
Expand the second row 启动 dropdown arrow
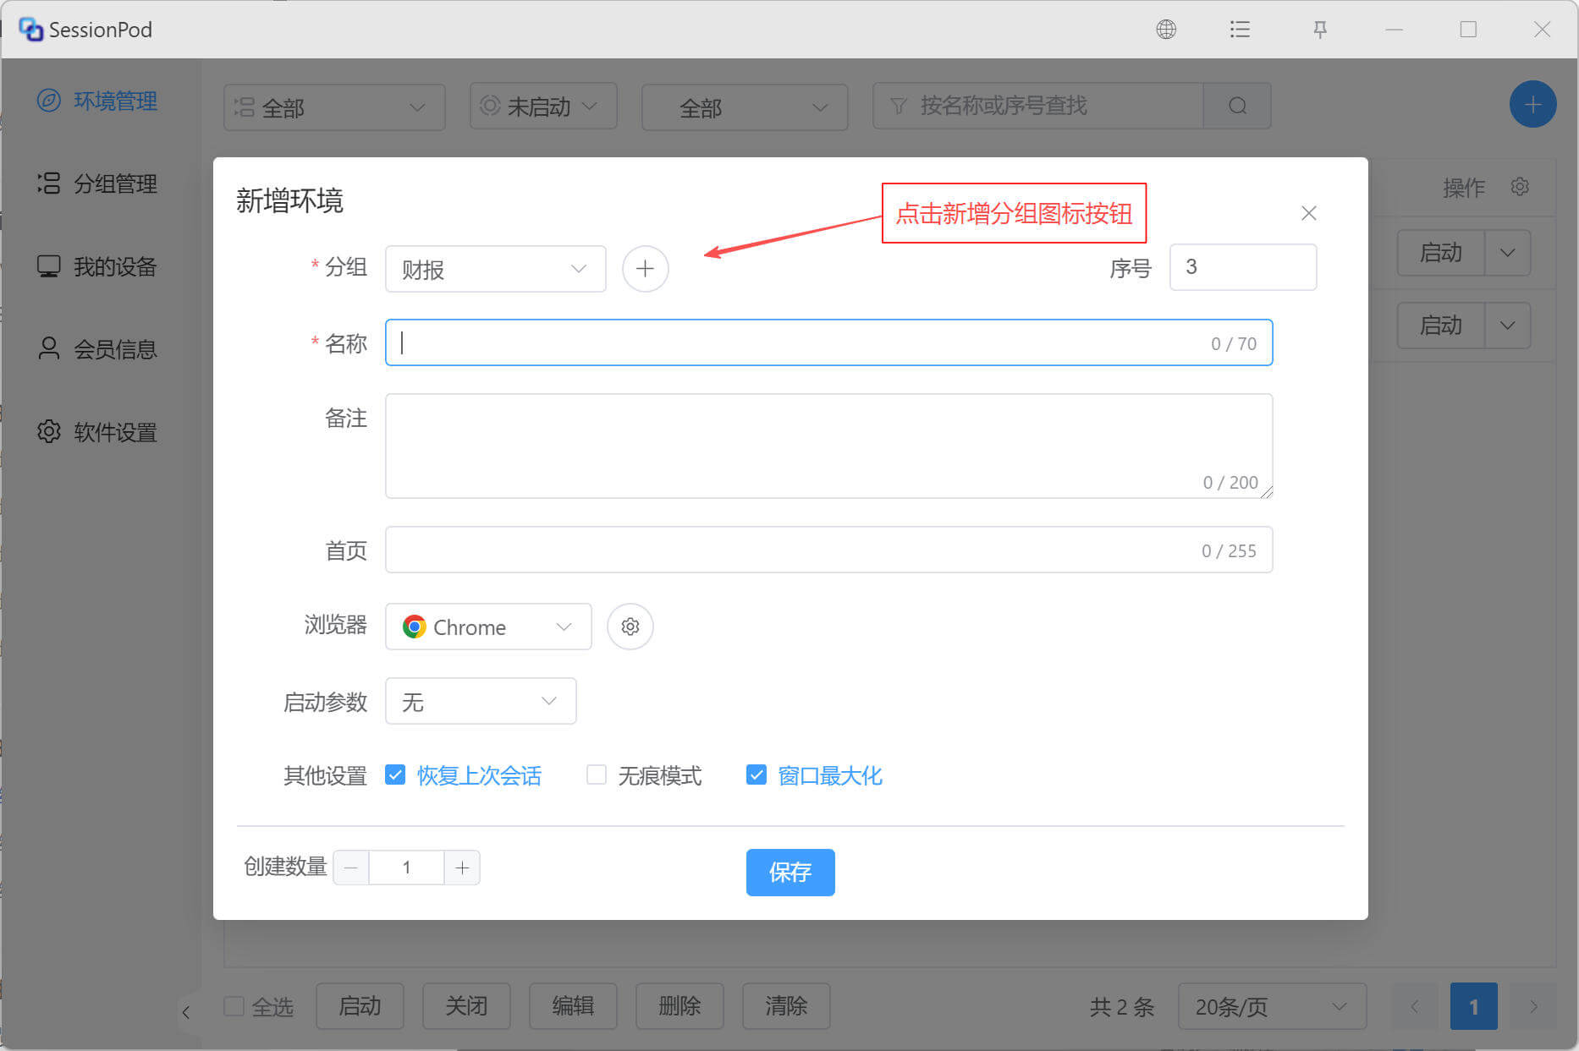pos(1508,326)
